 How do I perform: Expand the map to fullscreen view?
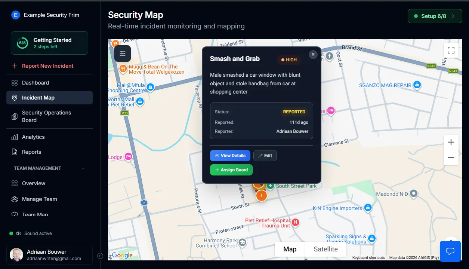tap(451, 50)
